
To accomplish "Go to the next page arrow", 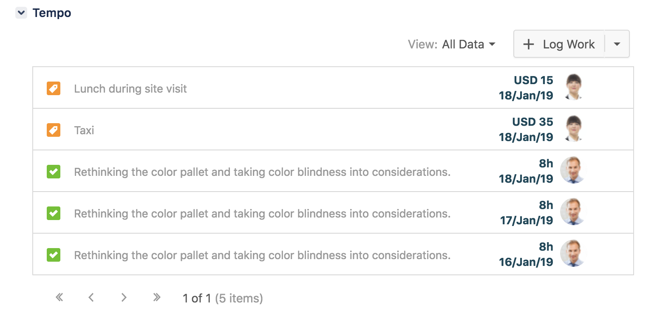I will (124, 298).
